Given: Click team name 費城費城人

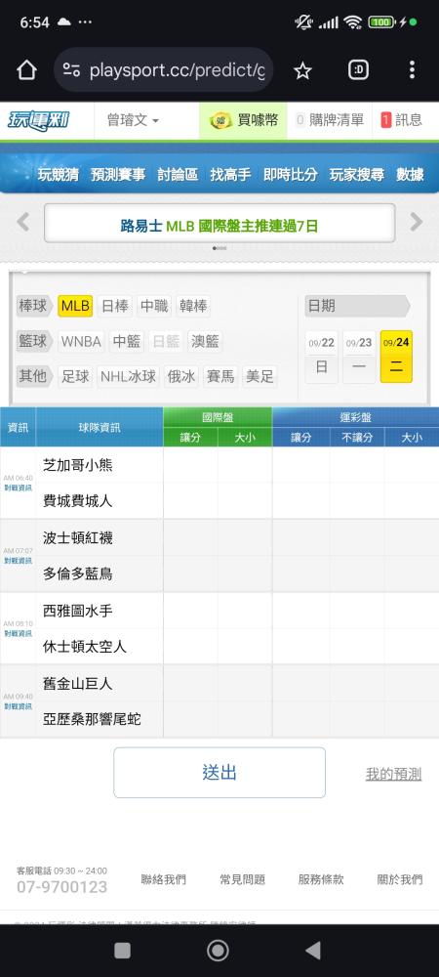Looking at the screenshot, I should click(x=78, y=500).
